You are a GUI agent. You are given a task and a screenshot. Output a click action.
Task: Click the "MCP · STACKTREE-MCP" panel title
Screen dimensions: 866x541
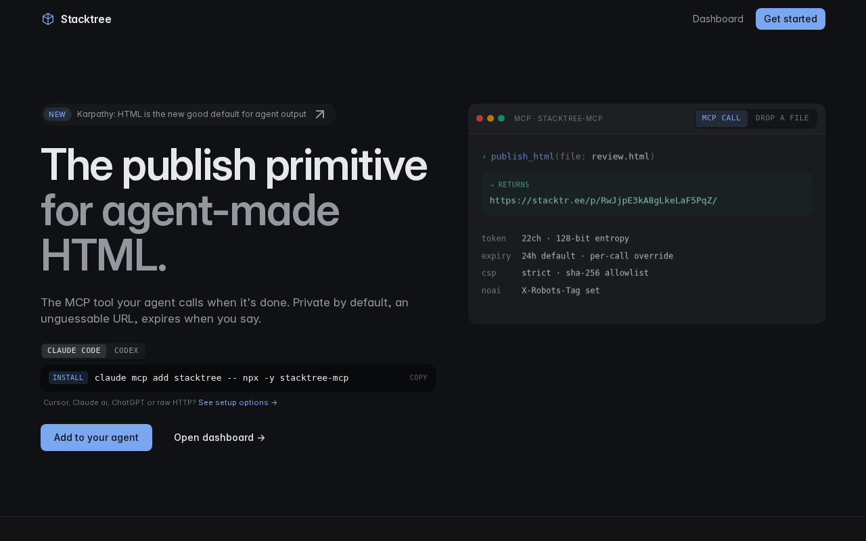click(558, 119)
